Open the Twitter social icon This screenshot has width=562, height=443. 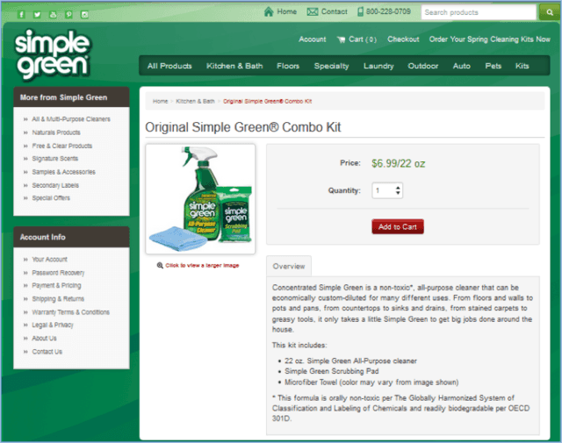pyautogui.click(x=37, y=15)
